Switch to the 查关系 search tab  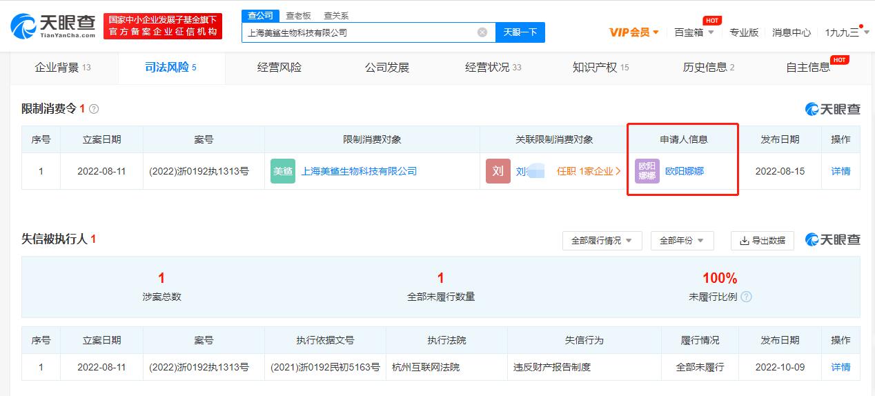pyautogui.click(x=336, y=15)
